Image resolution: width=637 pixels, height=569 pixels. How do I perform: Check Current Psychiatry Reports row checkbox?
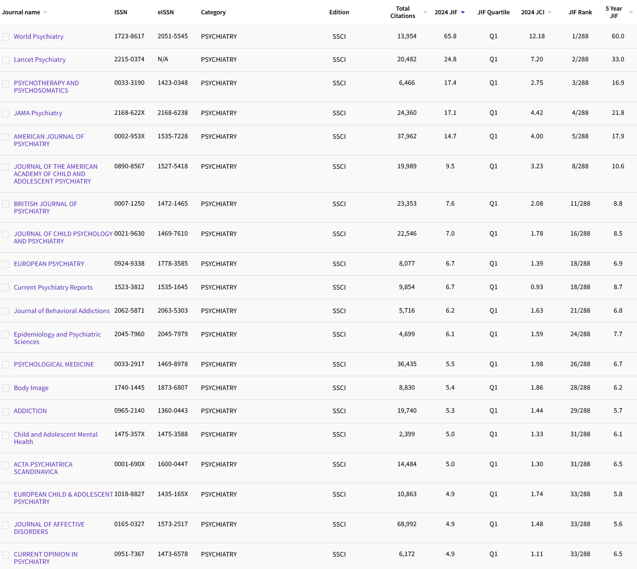(6, 288)
